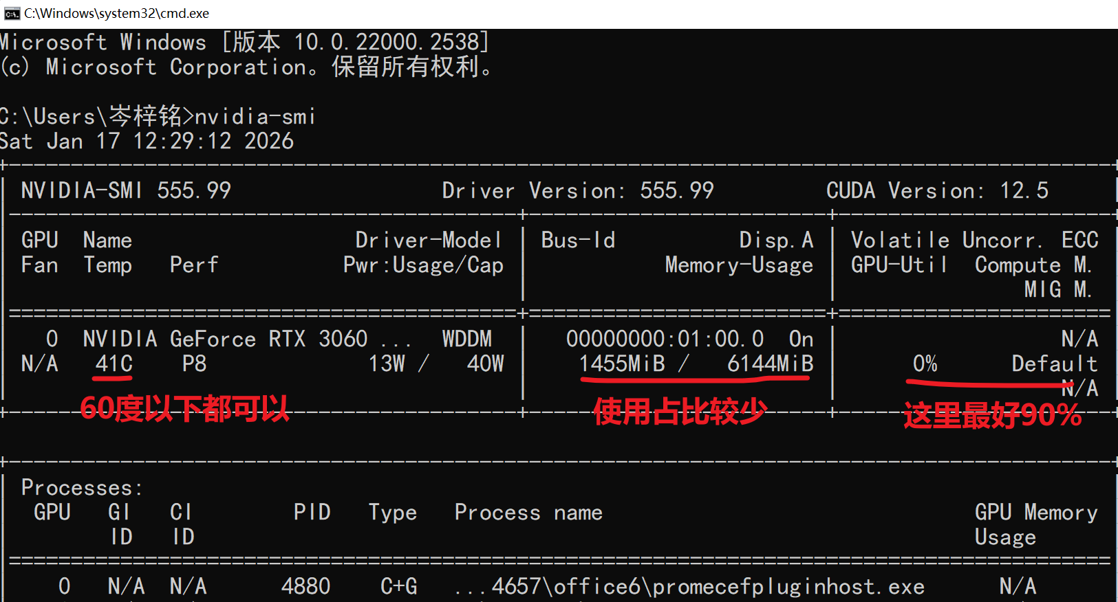Click the Disp.A column header
Viewport: 1118px width, 602px height.
(x=776, y=241)
